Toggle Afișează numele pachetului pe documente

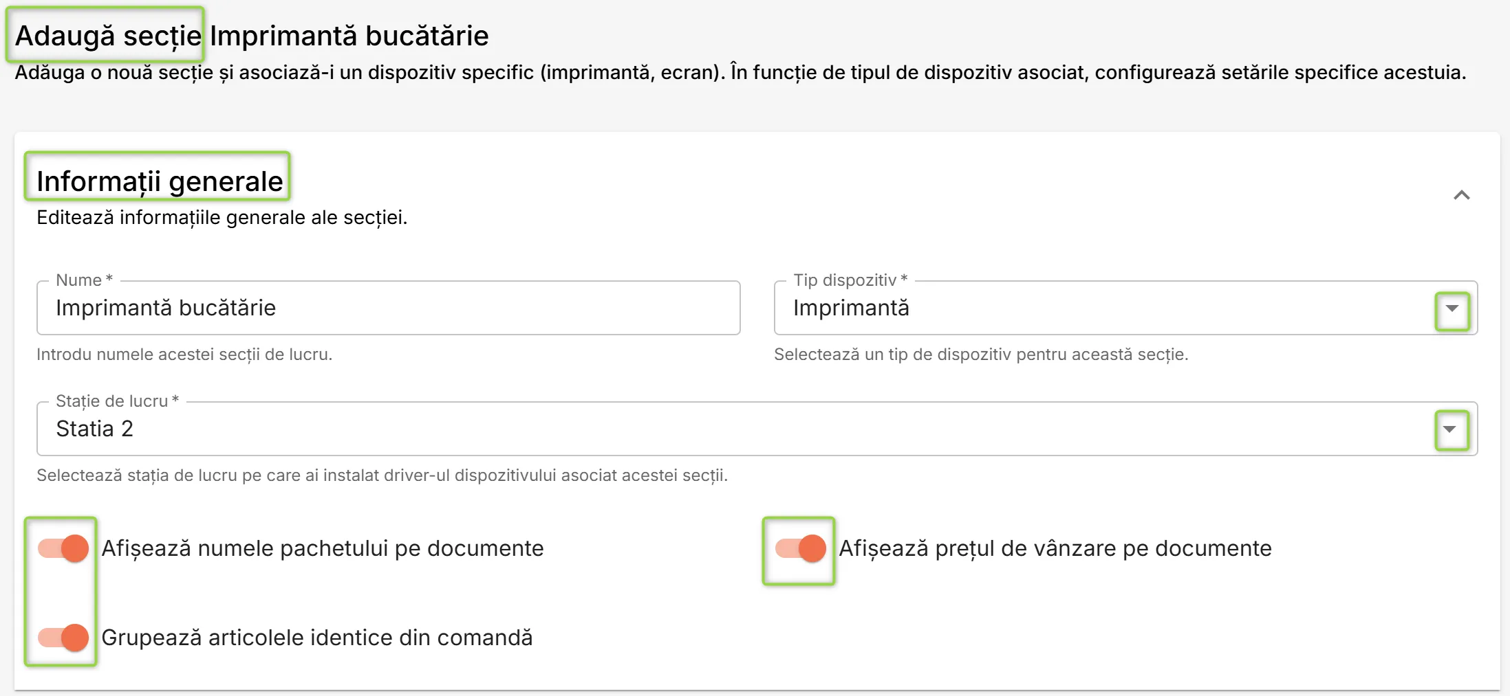tap(63, 548)
